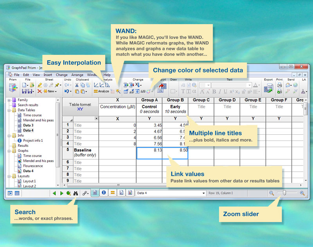Open the Data 4 sheet dropdown
This screenshot has height=247, width=313.
coord(203,193)
